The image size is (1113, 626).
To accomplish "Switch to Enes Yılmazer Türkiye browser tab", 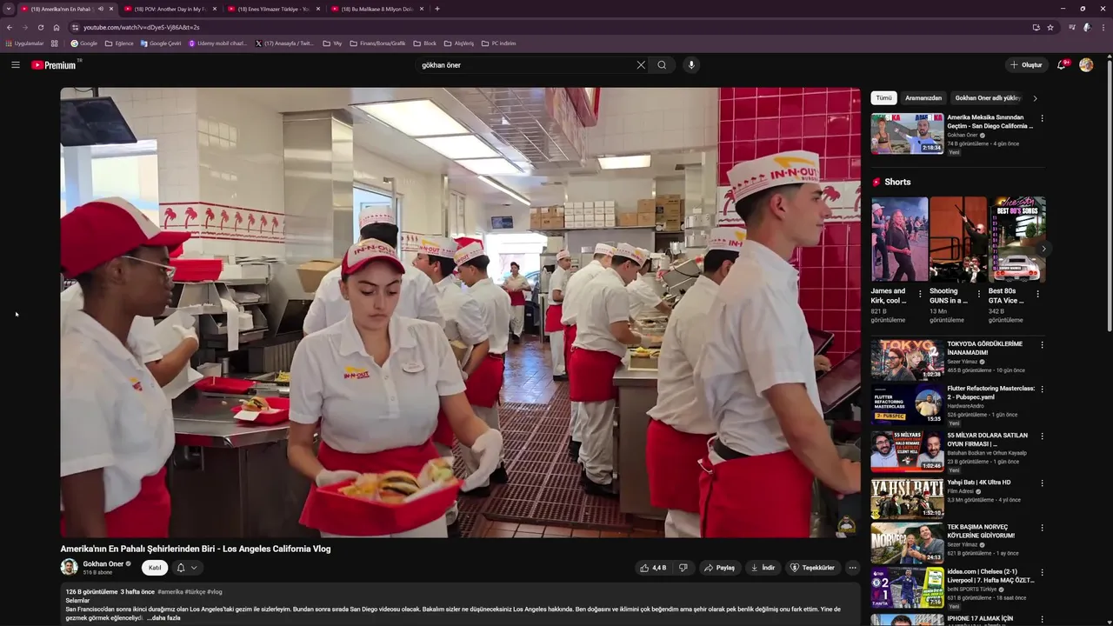I will 272,9.
